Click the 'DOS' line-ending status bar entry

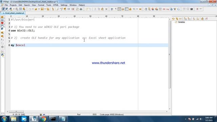point(95,115)
